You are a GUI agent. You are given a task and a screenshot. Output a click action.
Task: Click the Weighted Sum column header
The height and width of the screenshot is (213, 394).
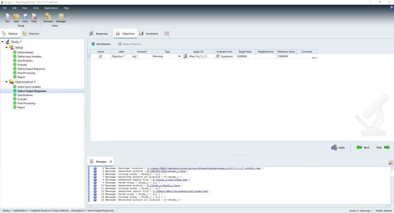pyautogui.click(x=266, y=51)
